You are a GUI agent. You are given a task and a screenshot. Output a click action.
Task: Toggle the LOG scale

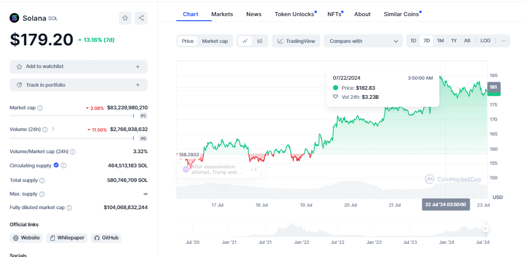[486, 41]
